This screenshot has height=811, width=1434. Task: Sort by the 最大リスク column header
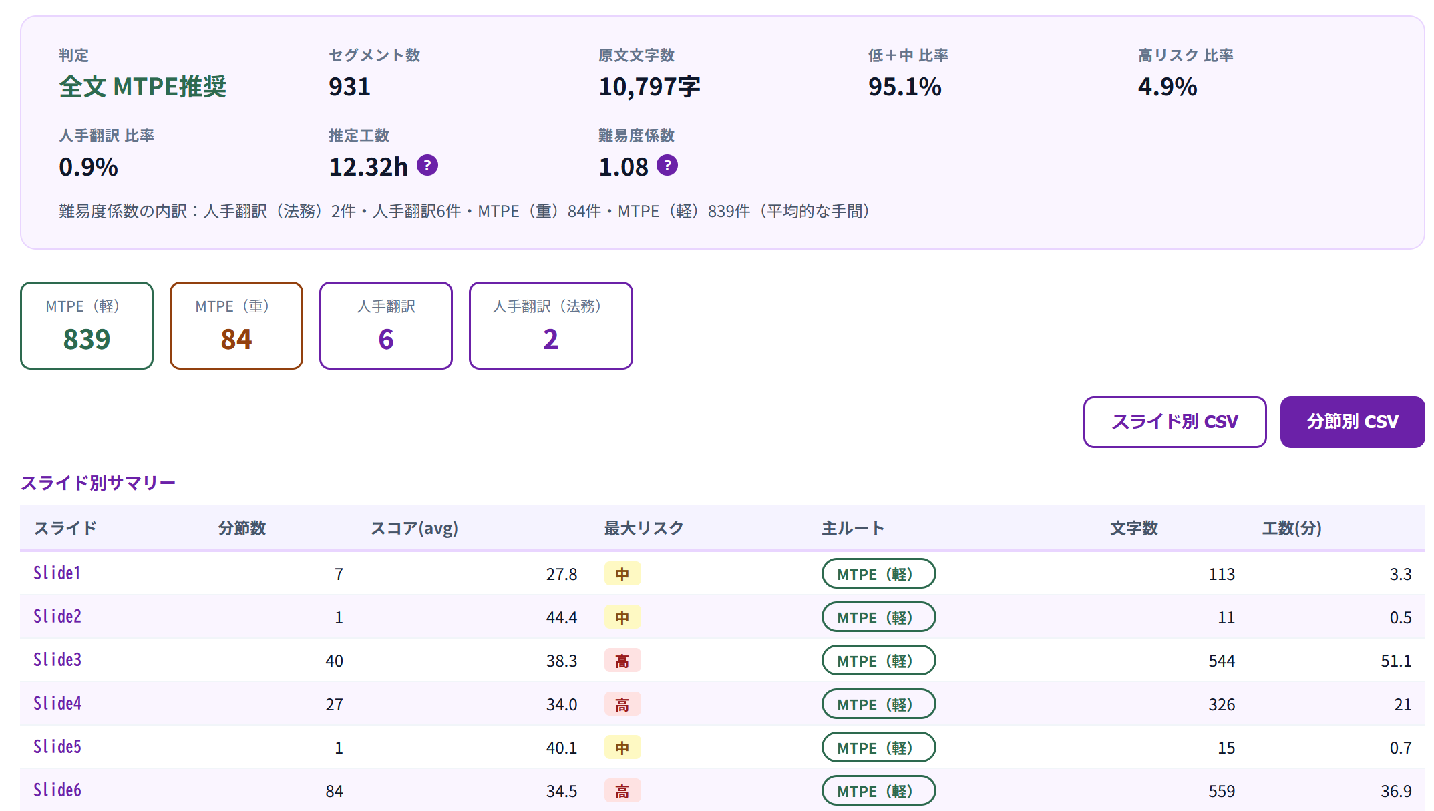(644, 528)
